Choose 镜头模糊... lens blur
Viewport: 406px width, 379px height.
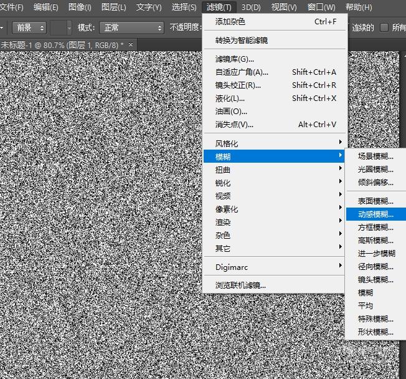coord(376,279)
